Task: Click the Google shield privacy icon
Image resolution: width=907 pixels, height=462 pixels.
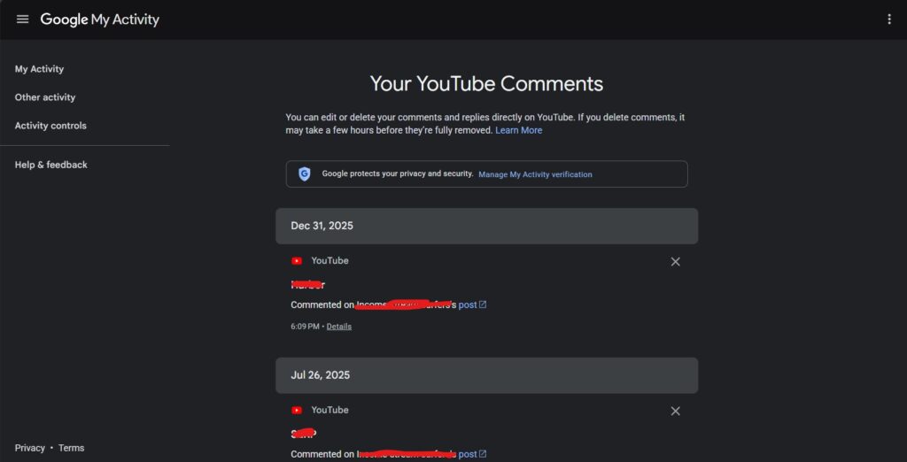Action: 305,174
